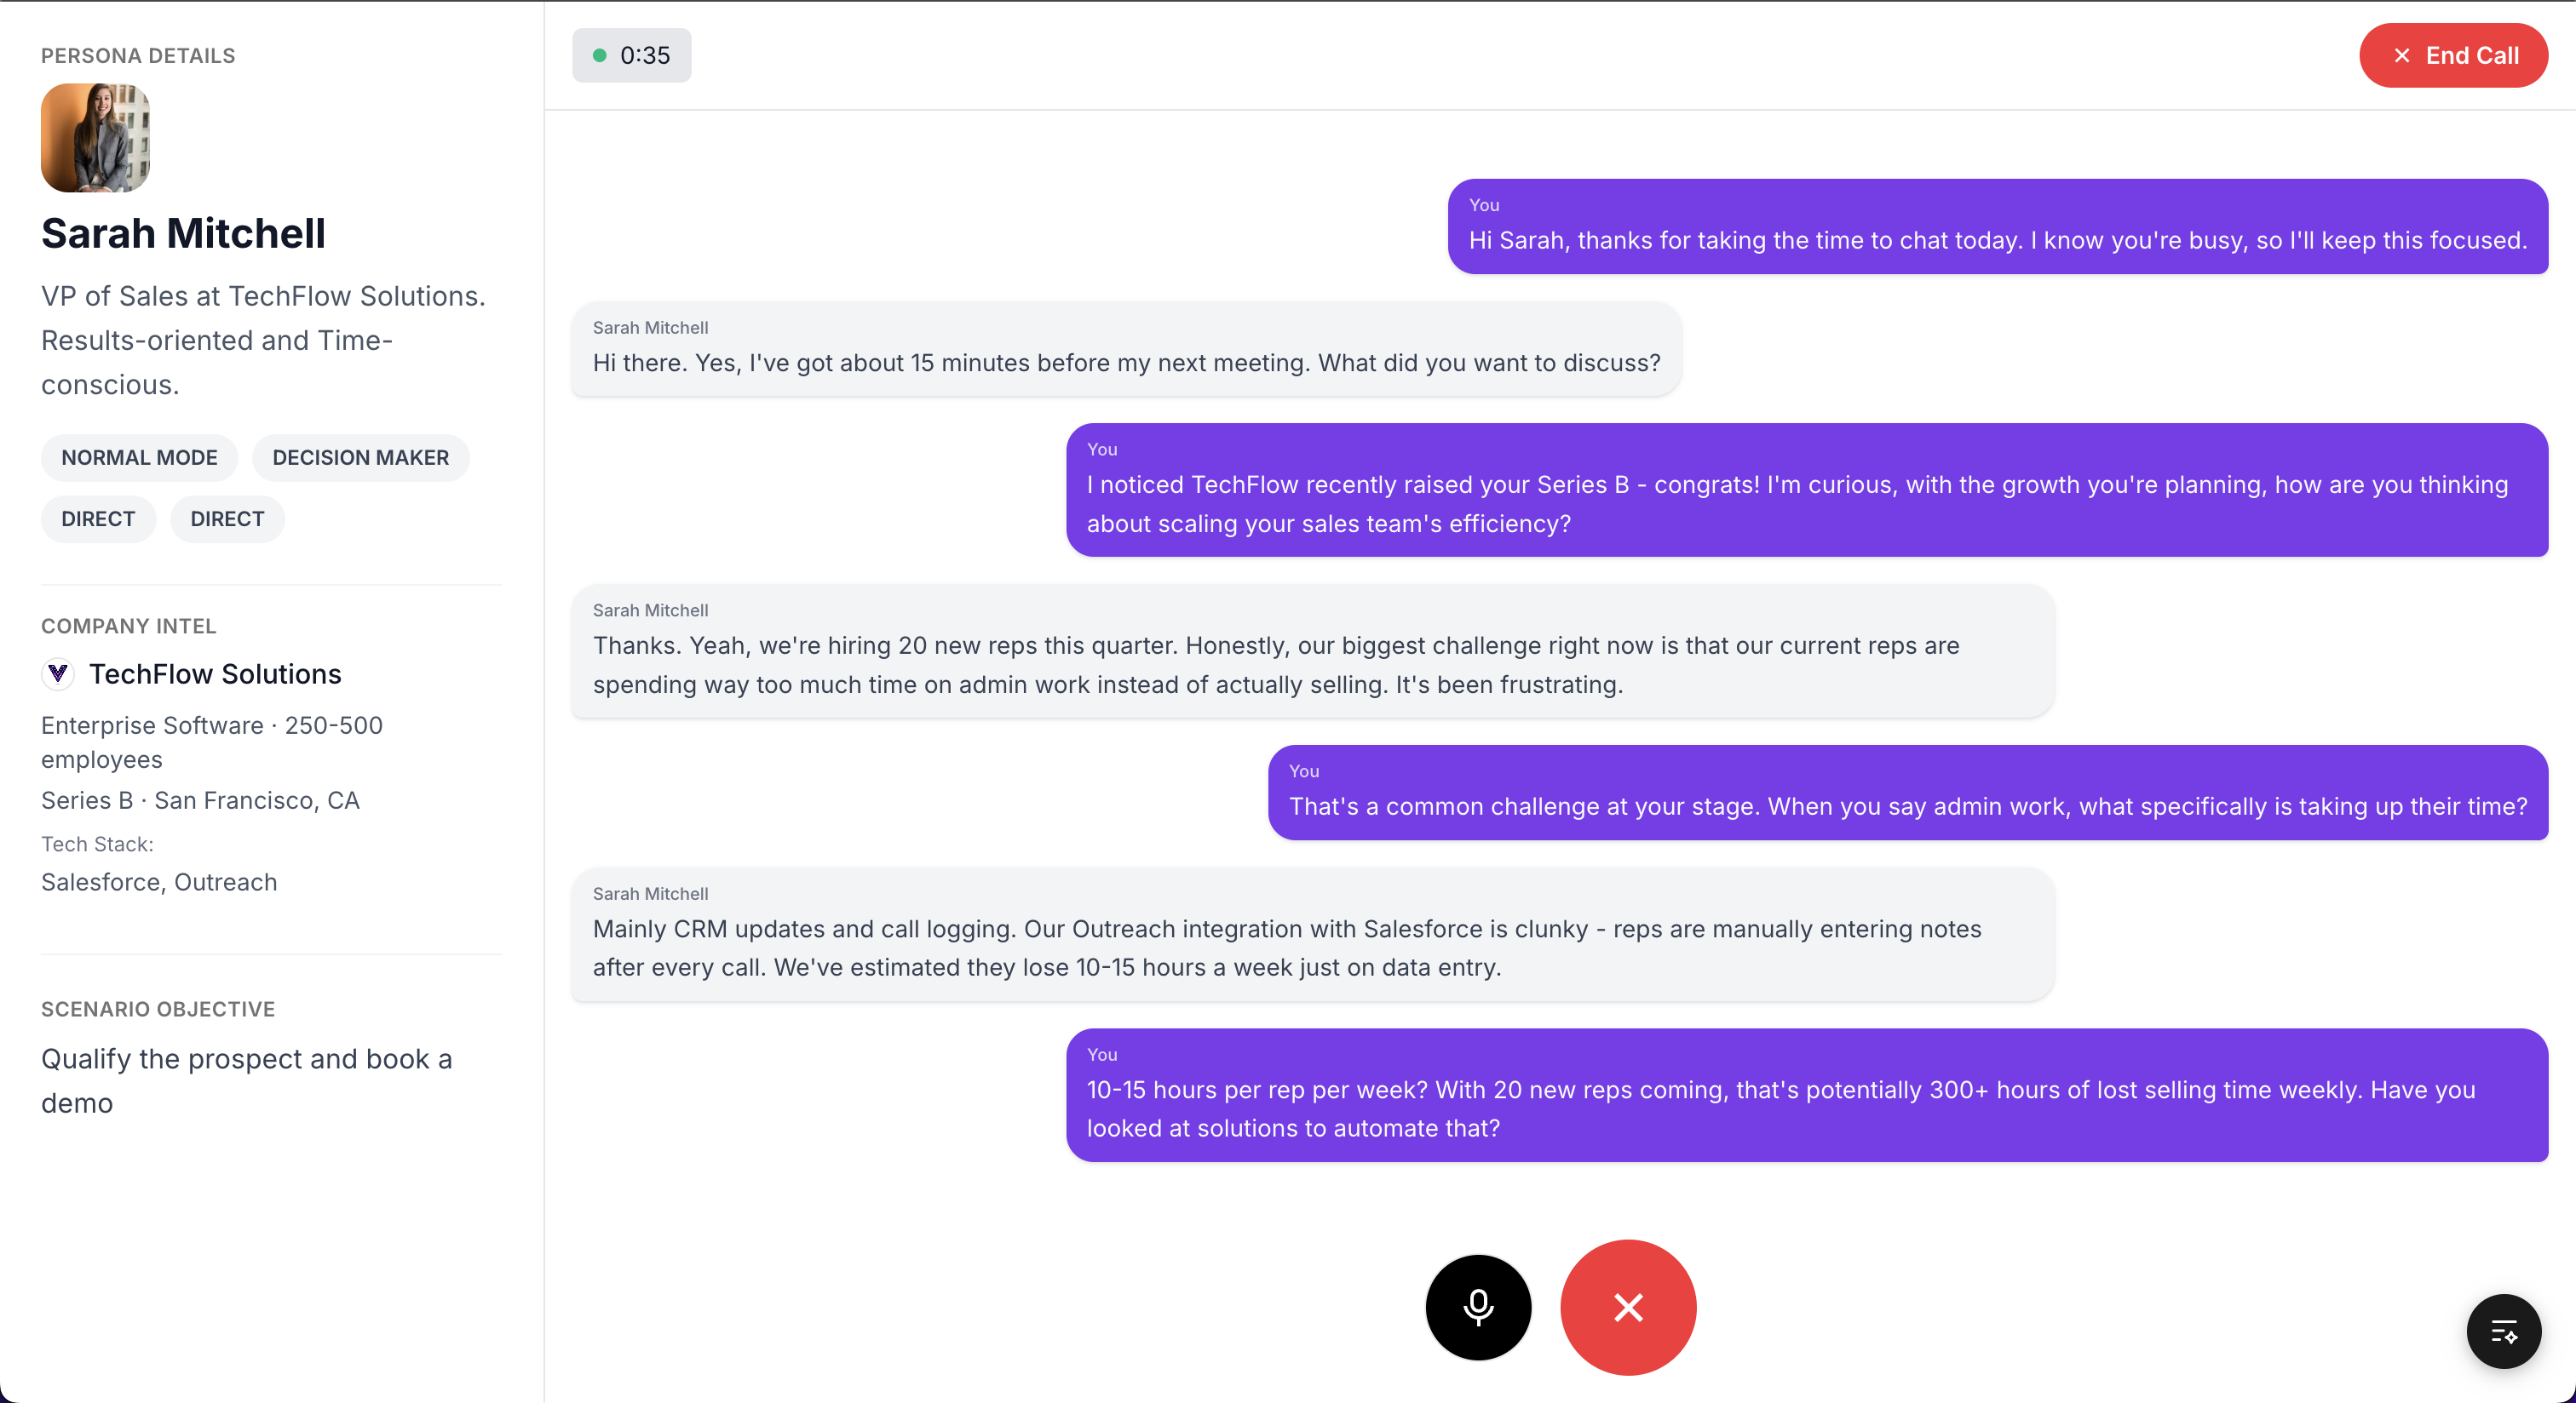This screenshot has width=2576, height=1403.
Task: Select the microphone icon to mute
Action: click(1477, 1307)
